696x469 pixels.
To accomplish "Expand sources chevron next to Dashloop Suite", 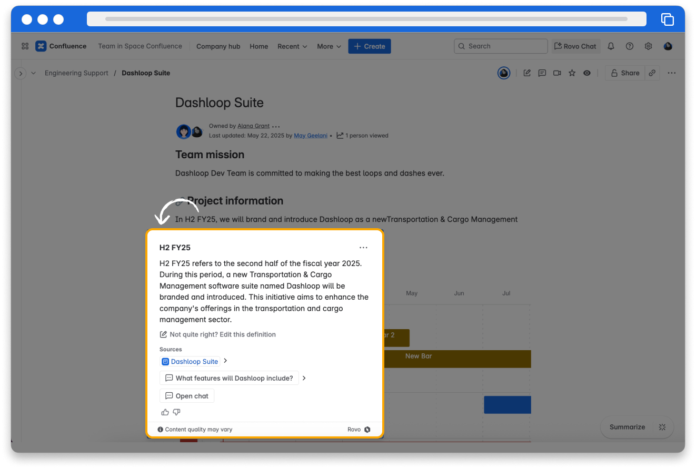I will (225, 361).
